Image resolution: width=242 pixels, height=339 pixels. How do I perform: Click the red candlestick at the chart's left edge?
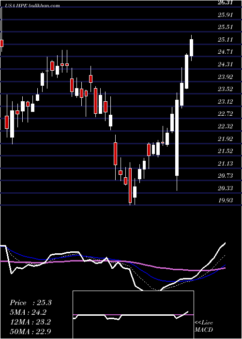point(2,43)
